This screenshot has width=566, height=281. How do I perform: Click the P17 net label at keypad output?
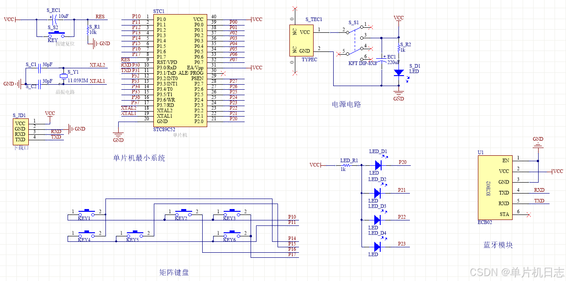[292, 255]
